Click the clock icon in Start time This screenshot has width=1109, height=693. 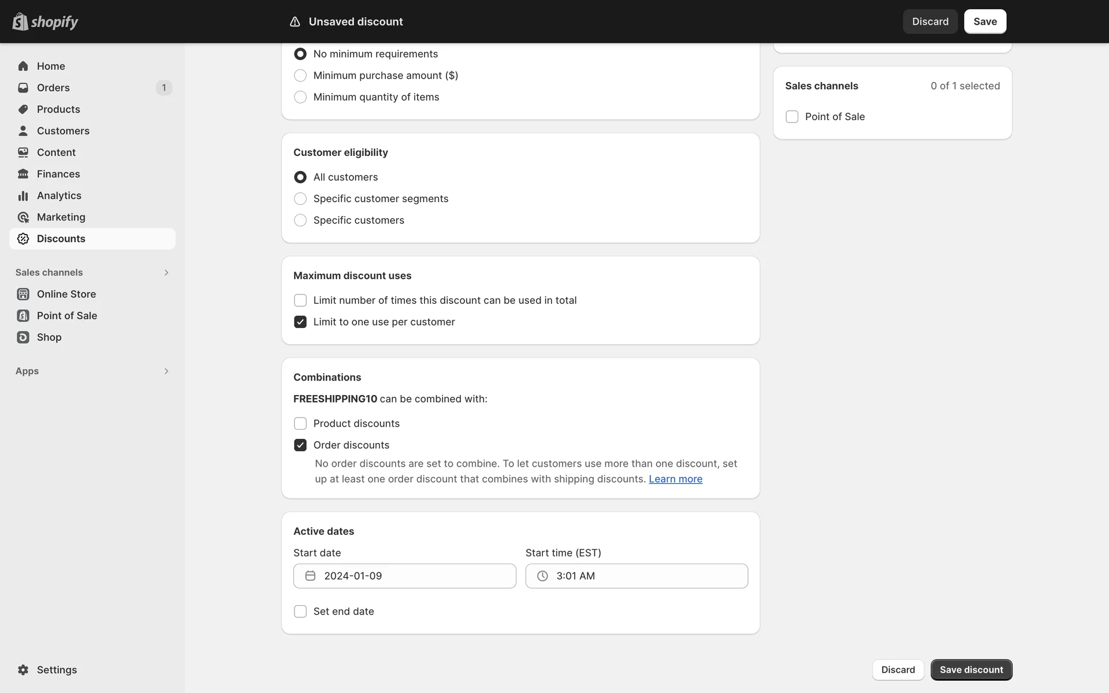pos(542,576)
